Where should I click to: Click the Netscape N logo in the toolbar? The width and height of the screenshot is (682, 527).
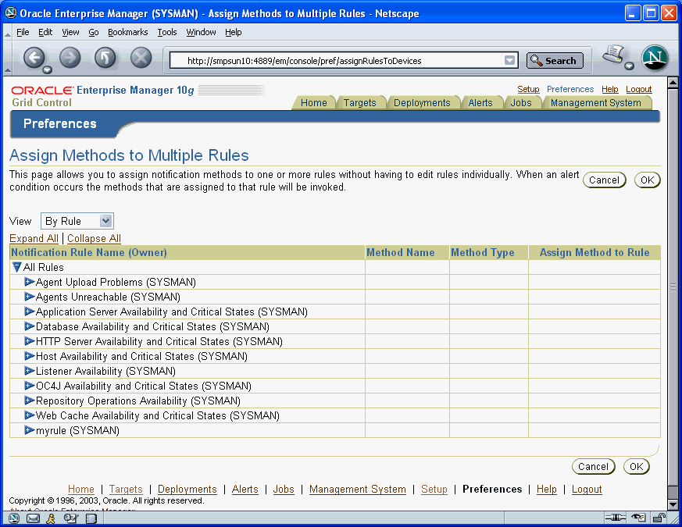[655, 57]
